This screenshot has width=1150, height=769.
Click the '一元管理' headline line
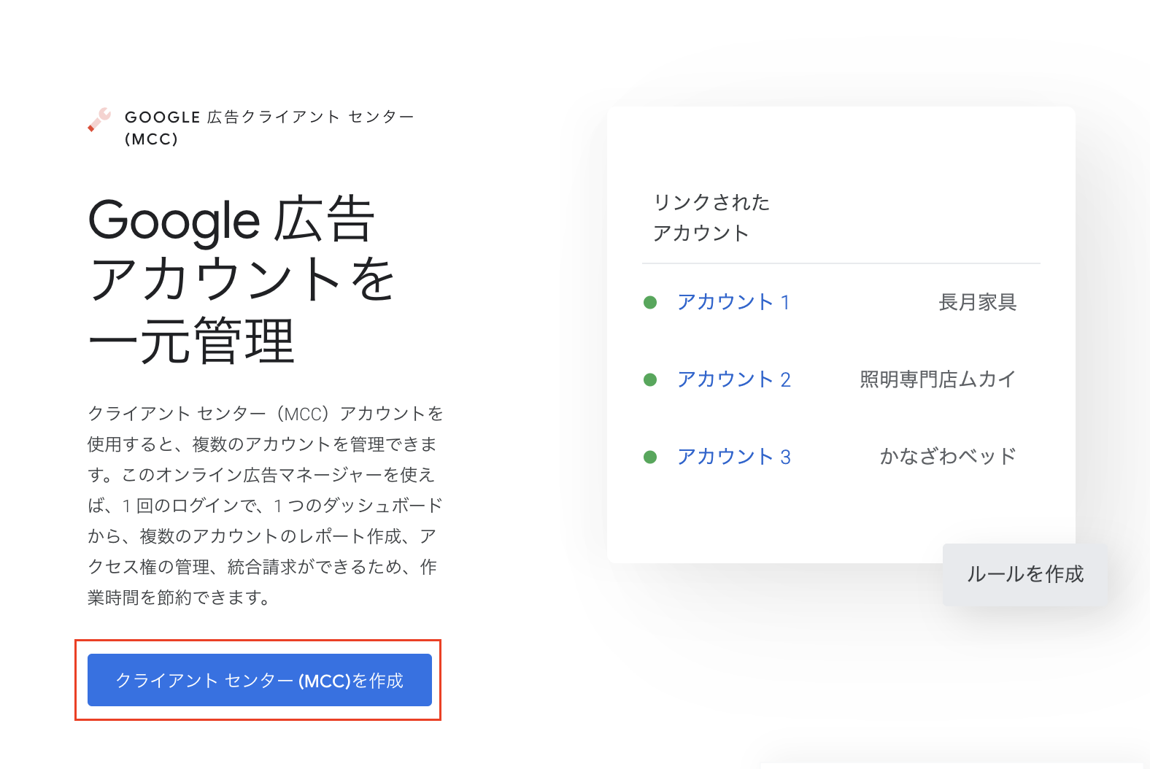191,341
